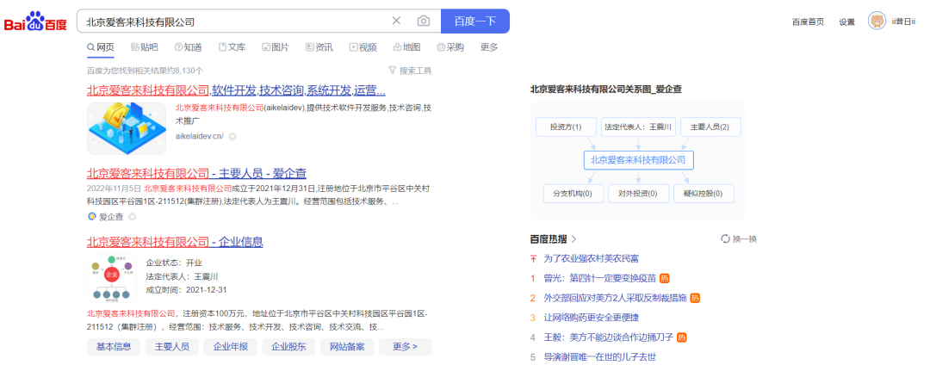Switch to the 图片 tab
The width and height of the screenshot is (930, 365).
coord(276,47)
